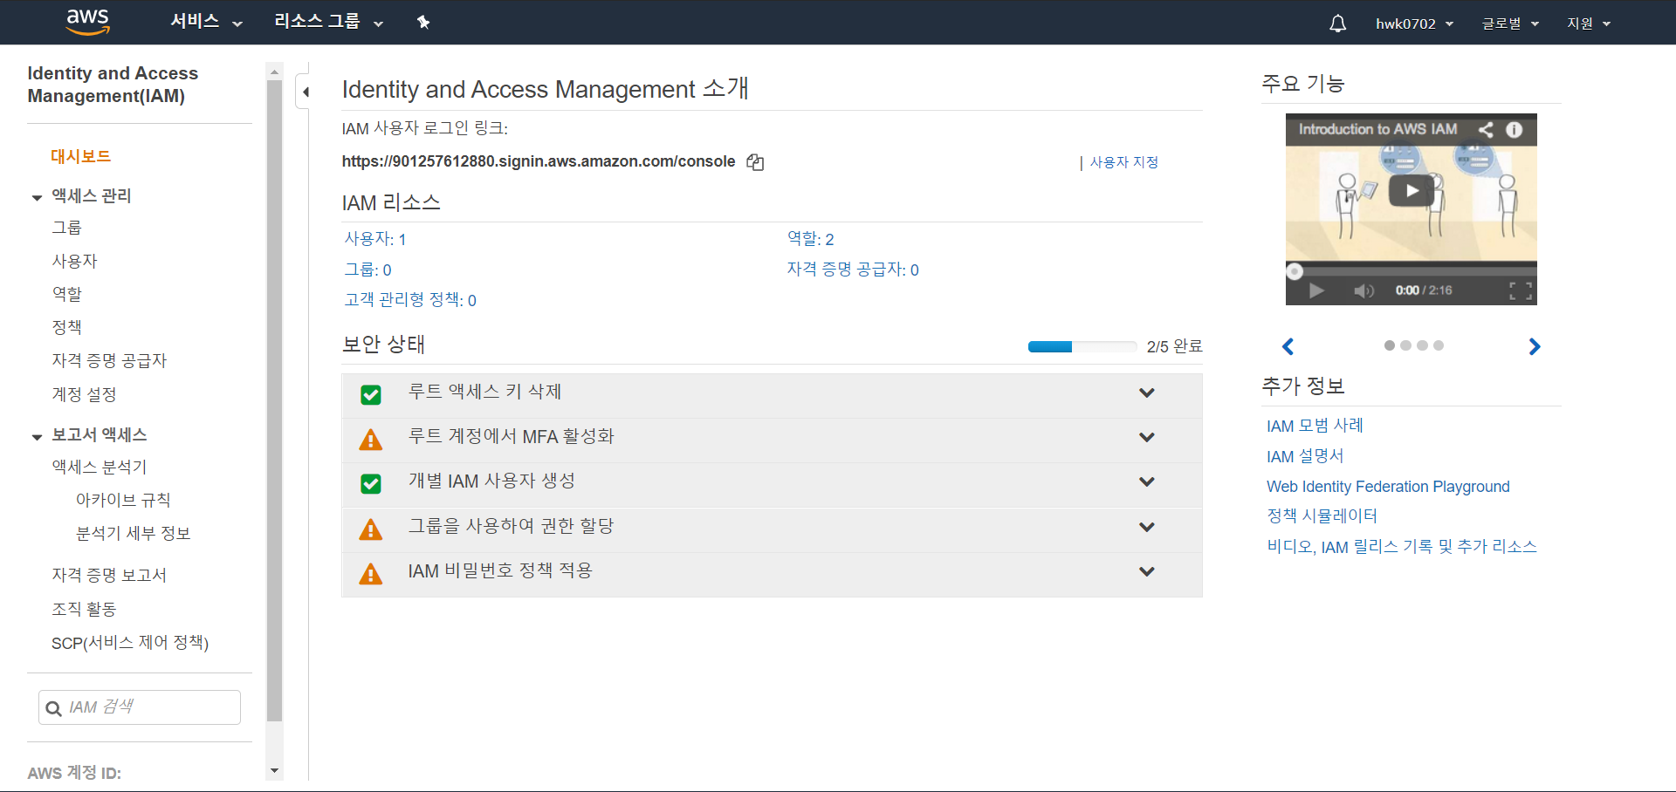Click the green check icon for 개별 IAM 사용자 생성
This screenshot has height=792, width=1676.
click(x=371, y=483)
